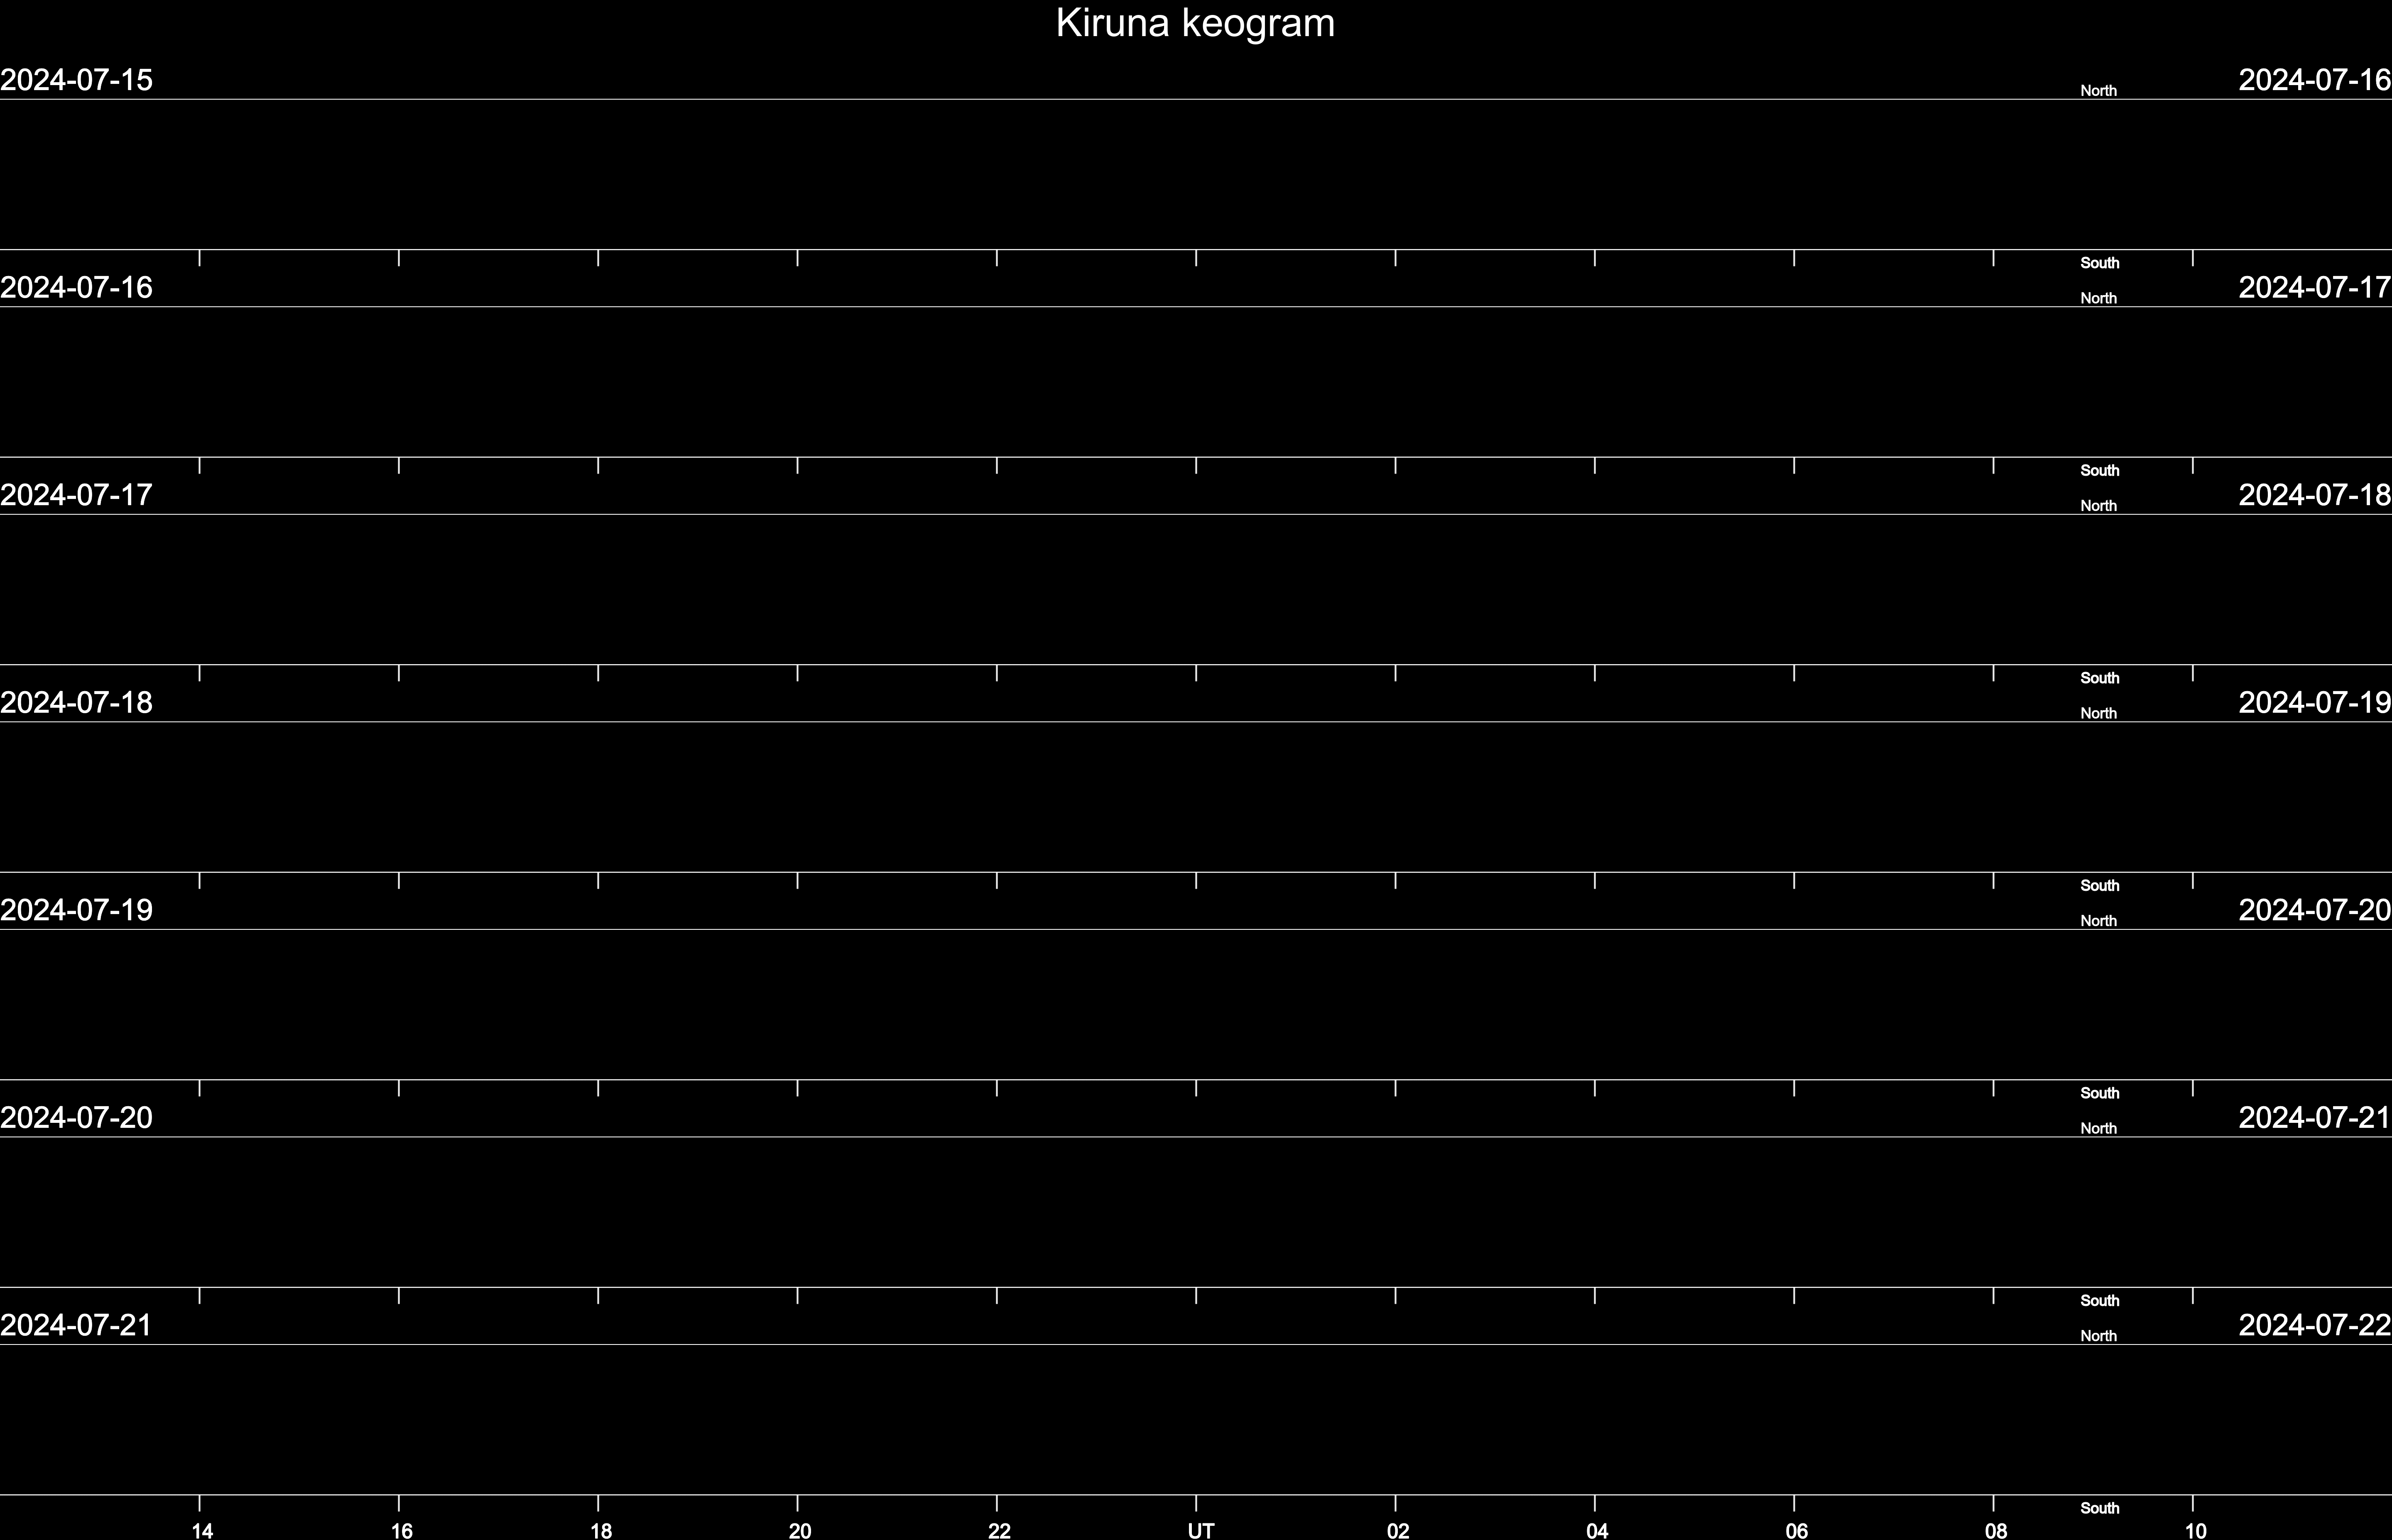Click the "22" hour label on time axis
2392x1540 pixels.
click(1000, 1530)
